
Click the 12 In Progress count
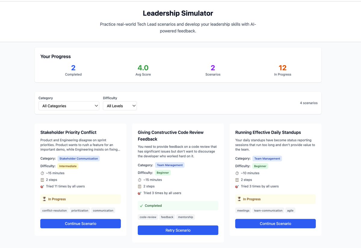click(x=282, y=68)
